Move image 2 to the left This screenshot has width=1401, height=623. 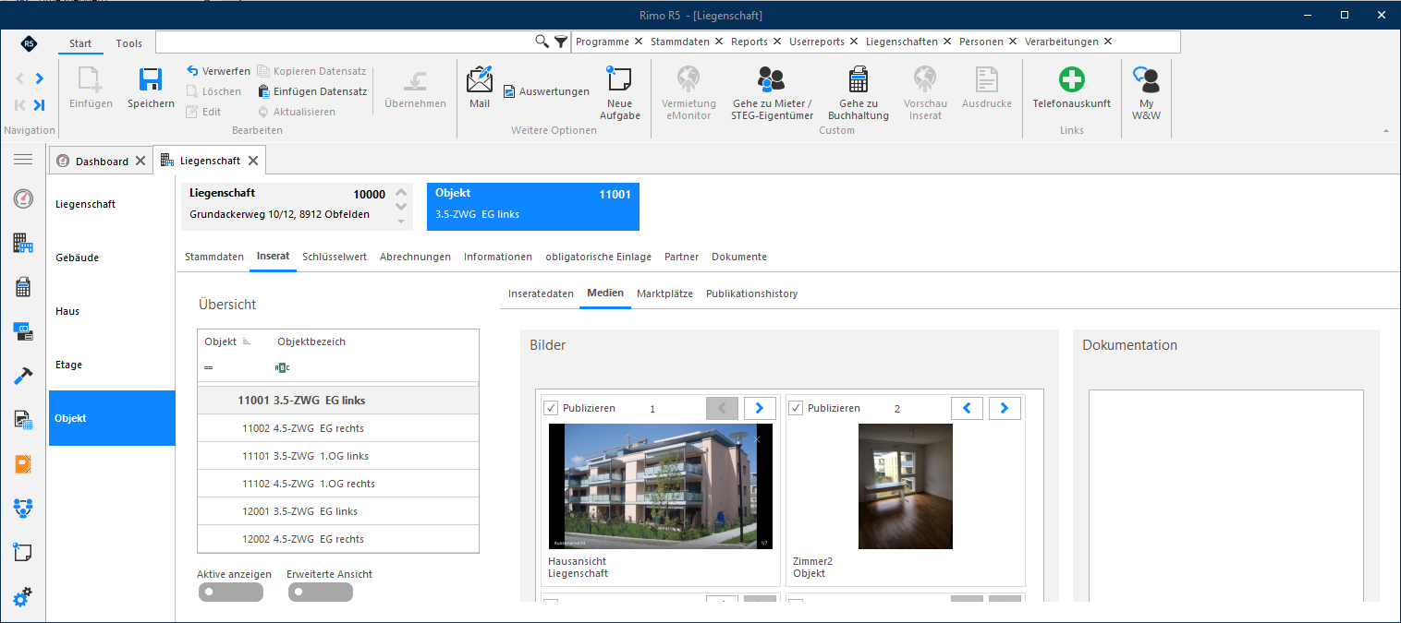[967, 408]
